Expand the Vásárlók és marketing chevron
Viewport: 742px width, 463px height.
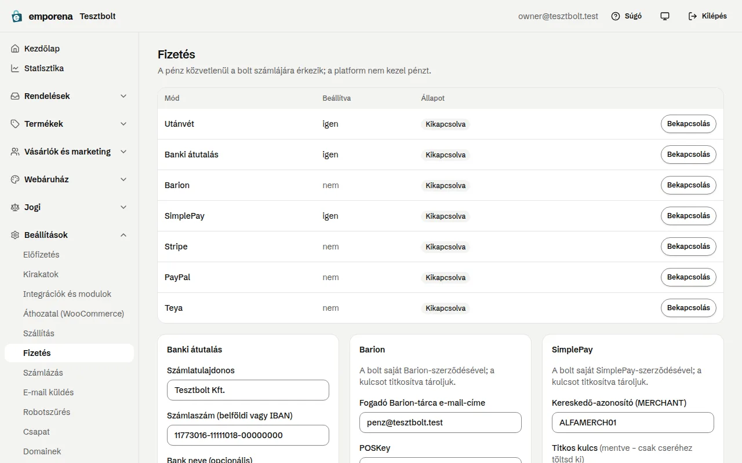click(123, 152)
